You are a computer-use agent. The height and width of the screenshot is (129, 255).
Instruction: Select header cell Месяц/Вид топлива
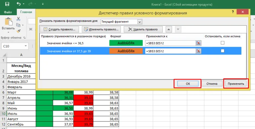tap(21, 68)
